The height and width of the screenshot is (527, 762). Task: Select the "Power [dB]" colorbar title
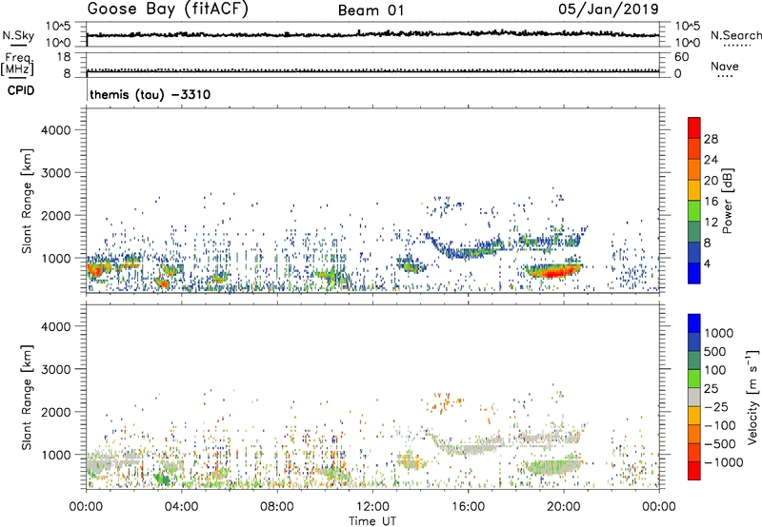pyautogui.click(x=728, y=201)
